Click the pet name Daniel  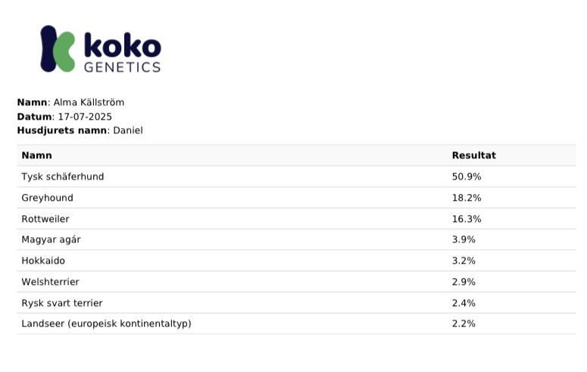pos(128,130)
